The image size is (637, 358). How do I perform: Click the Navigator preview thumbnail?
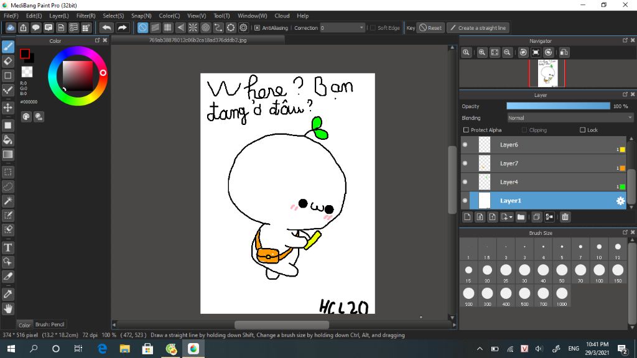coord(547,73)
